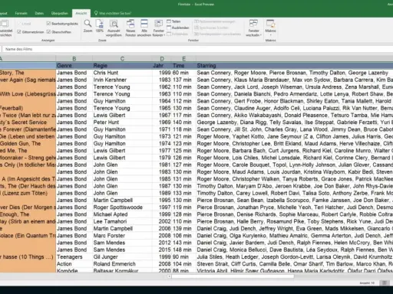
Task: Select column C header
Action: tap(122, 59)
